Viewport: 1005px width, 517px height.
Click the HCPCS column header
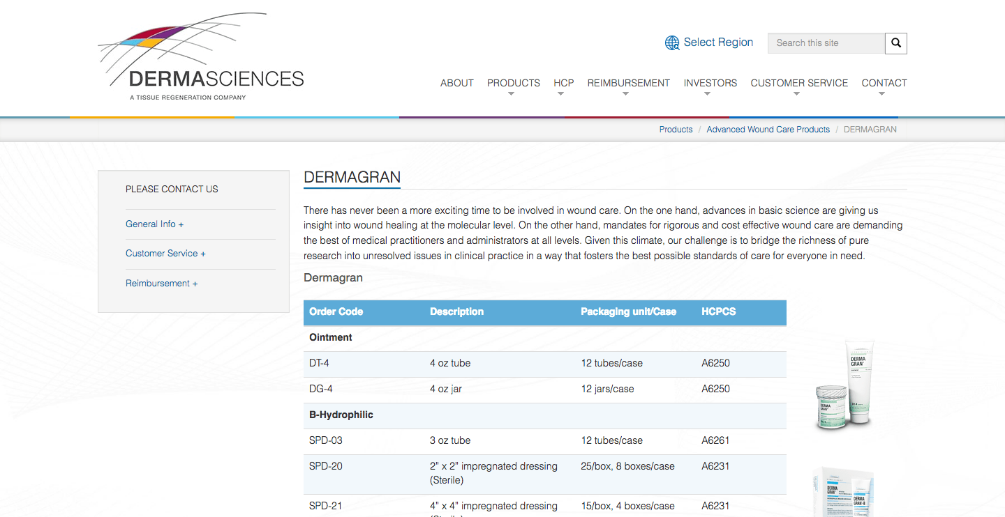coord(719,311)
